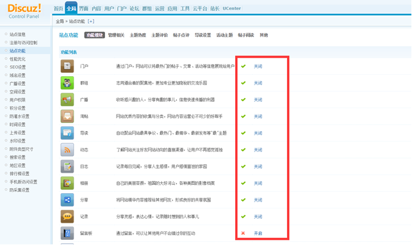Click the 记录 speech bubble icon

67,216
